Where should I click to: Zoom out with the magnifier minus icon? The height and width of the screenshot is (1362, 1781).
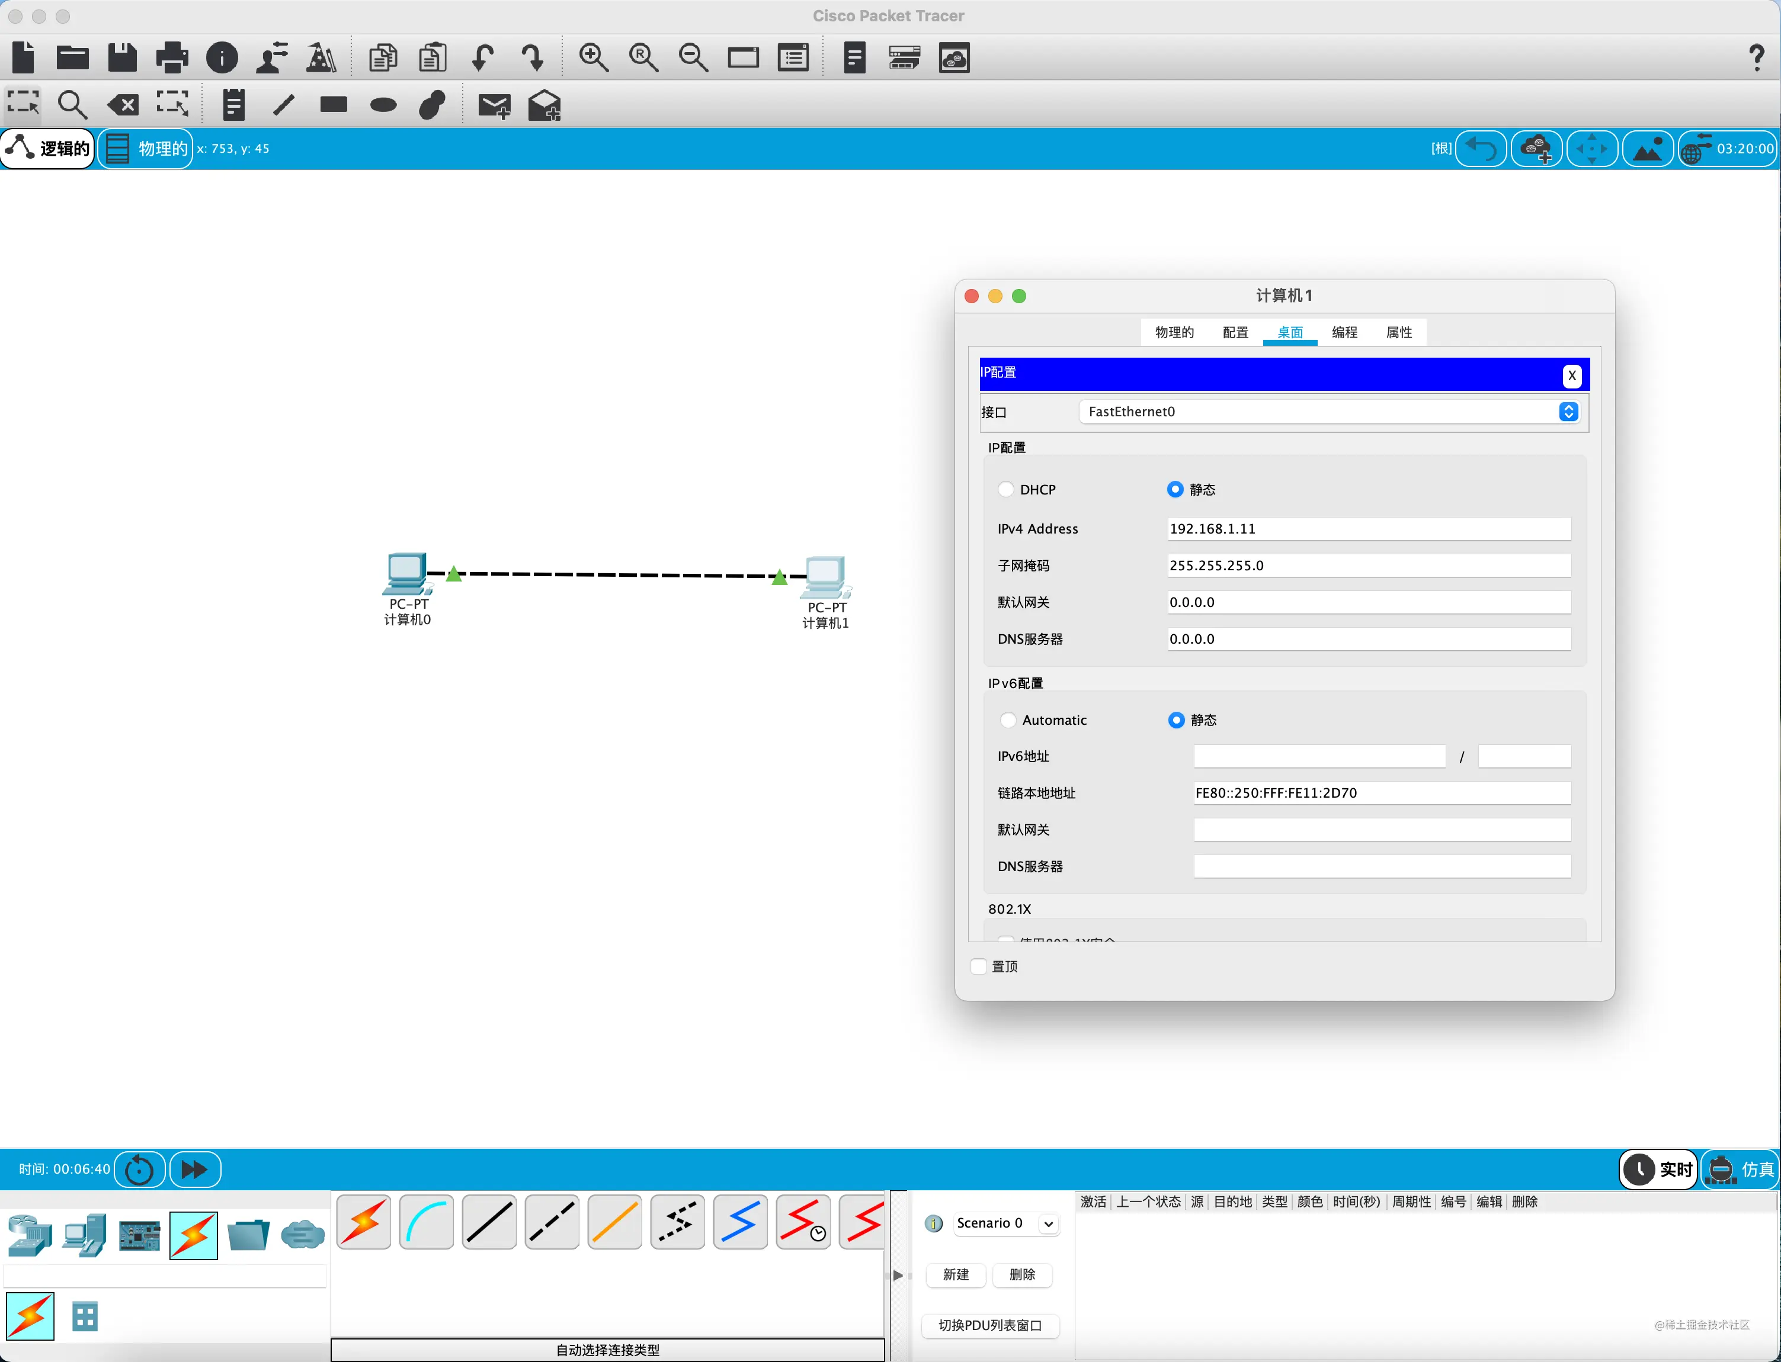pos(693,57)
